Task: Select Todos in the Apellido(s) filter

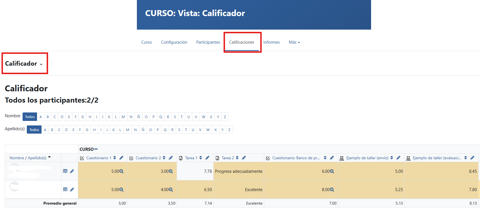Action: pos(34,130)
